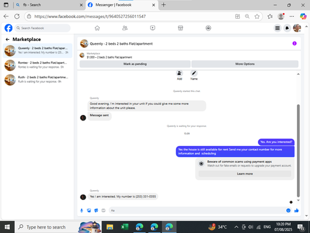Go to the Home feed icon
Viewport: 310px width, 233px height.
[x=97, y=28]
